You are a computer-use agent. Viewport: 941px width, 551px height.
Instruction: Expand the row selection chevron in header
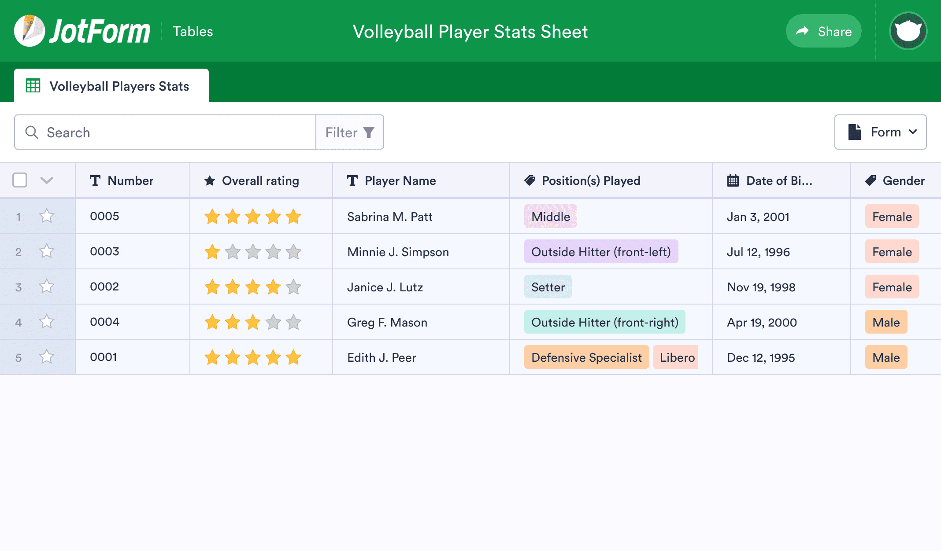point(48,180)
